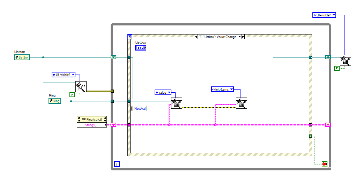Image resolution: width=363 pixels, height=185 pixels.
Task: Click the Listbox label inside the event case
Action: point(141,43)
